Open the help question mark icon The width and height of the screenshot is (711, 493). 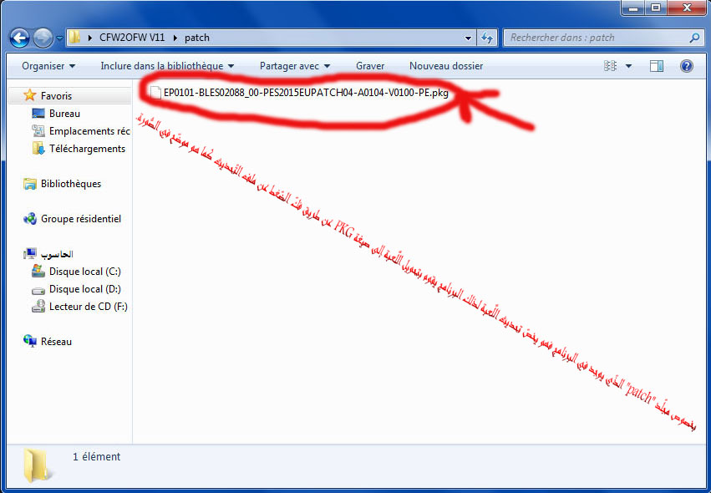[x=686, y=66]
